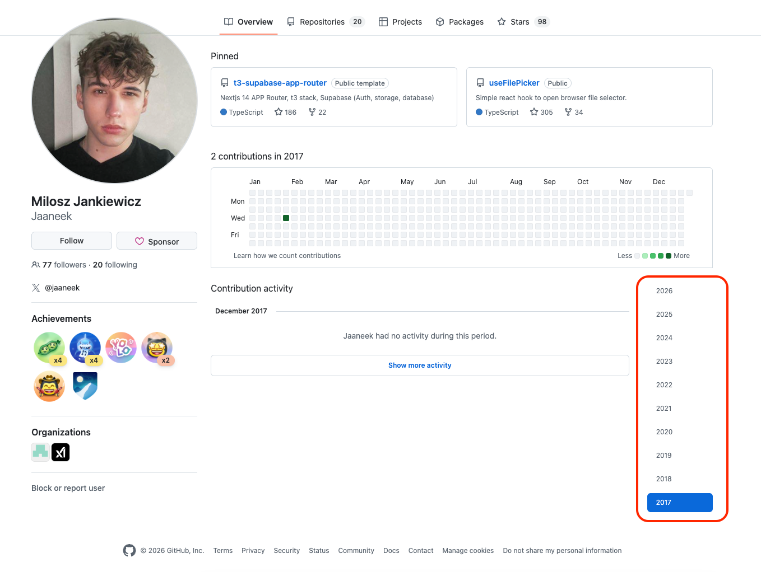
Task: Open the Pair Extraordinaire achievement badge
Action: coord(49,348)
